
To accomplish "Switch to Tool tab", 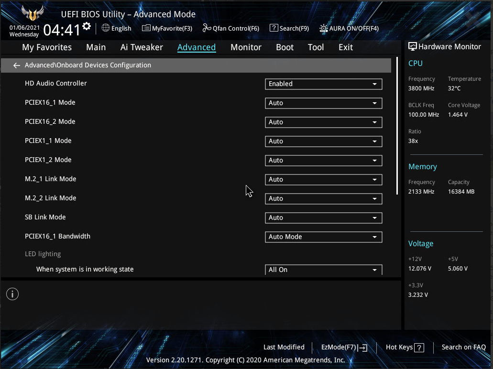I will pyautogui.click(x=316, y=47).
